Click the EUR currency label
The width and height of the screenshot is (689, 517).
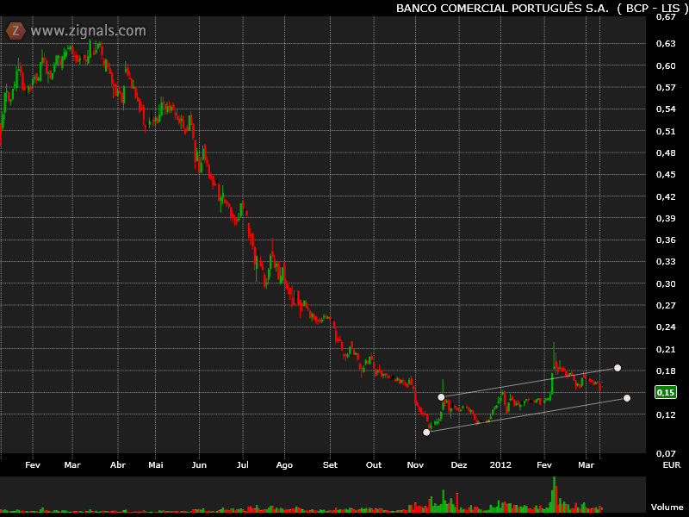pyautogui.click(x=672, y=465)
